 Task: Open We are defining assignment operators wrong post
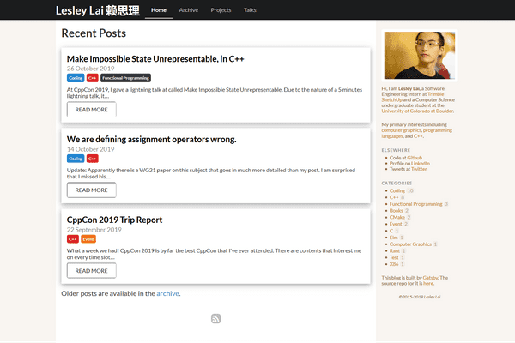151,139
